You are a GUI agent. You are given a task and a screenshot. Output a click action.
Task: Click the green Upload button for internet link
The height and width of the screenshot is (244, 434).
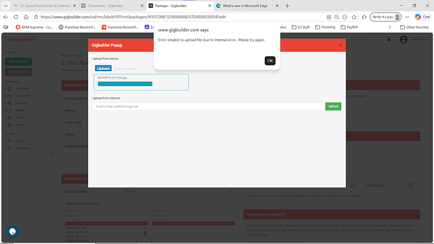coord(333,106)
